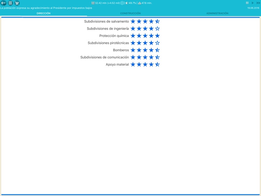
Task: Open the ADMINISTRACIÓN tab
Action: [x=217, y=13]
